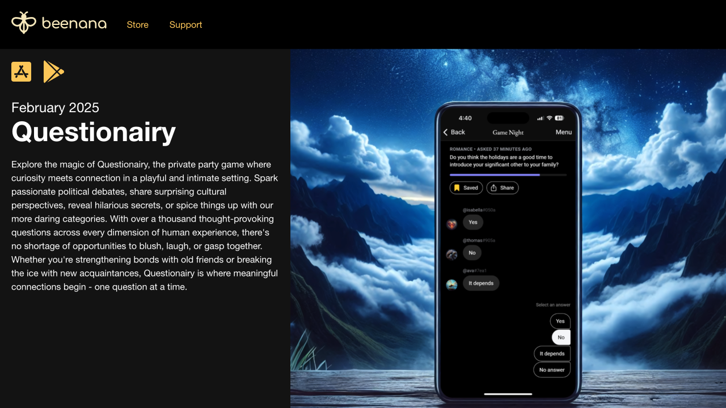Viewport: 726px width, 408px height.
Task: Tap the Share button in the phone
Action: pos(503,188)
